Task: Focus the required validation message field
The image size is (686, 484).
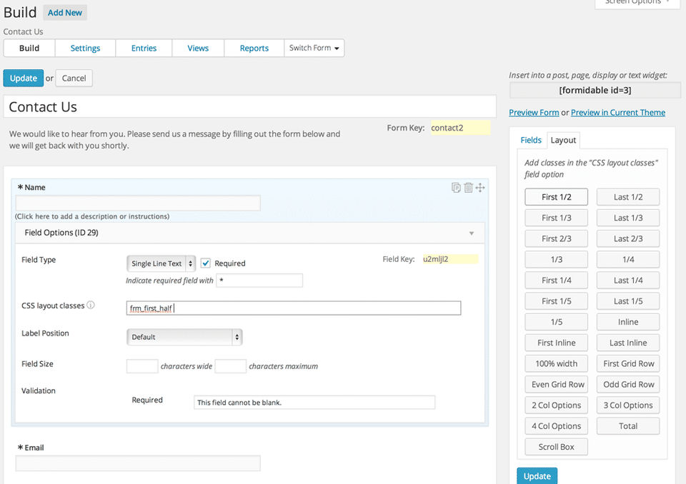Action: [x=314, y=403]
